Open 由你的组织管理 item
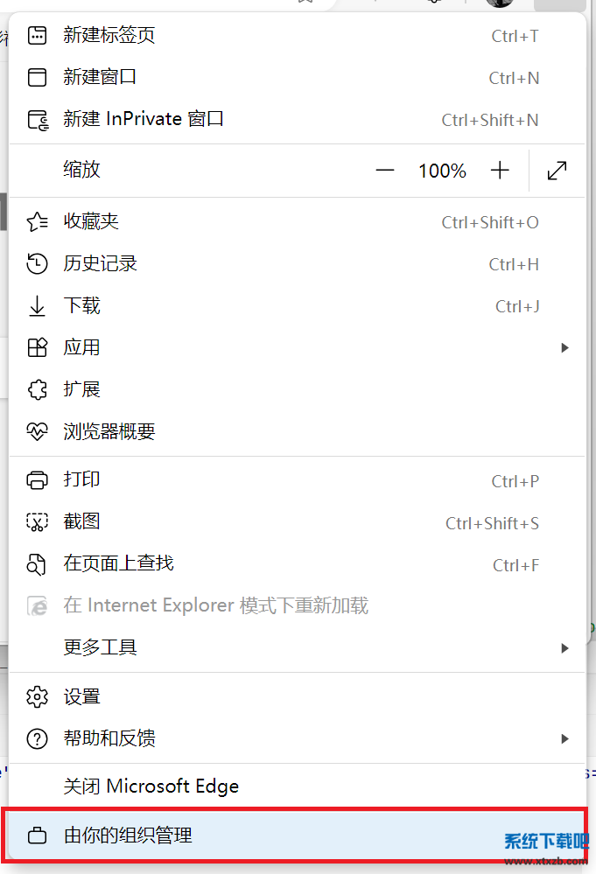This screenshot has width=596, height=874. point(128,836)
